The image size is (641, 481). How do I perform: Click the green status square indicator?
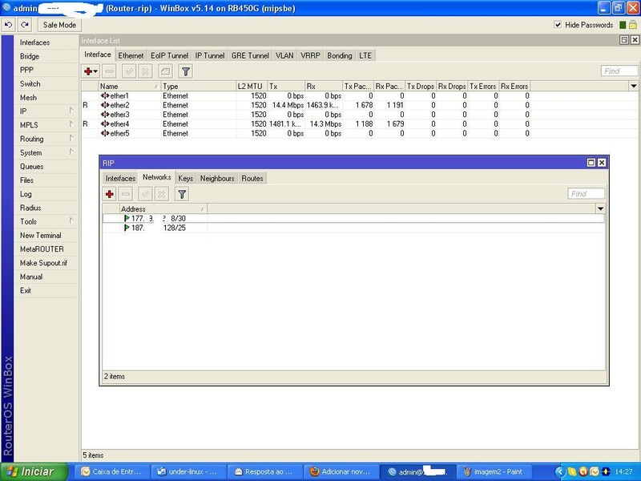pyautogui.click(x=623, y=25)
